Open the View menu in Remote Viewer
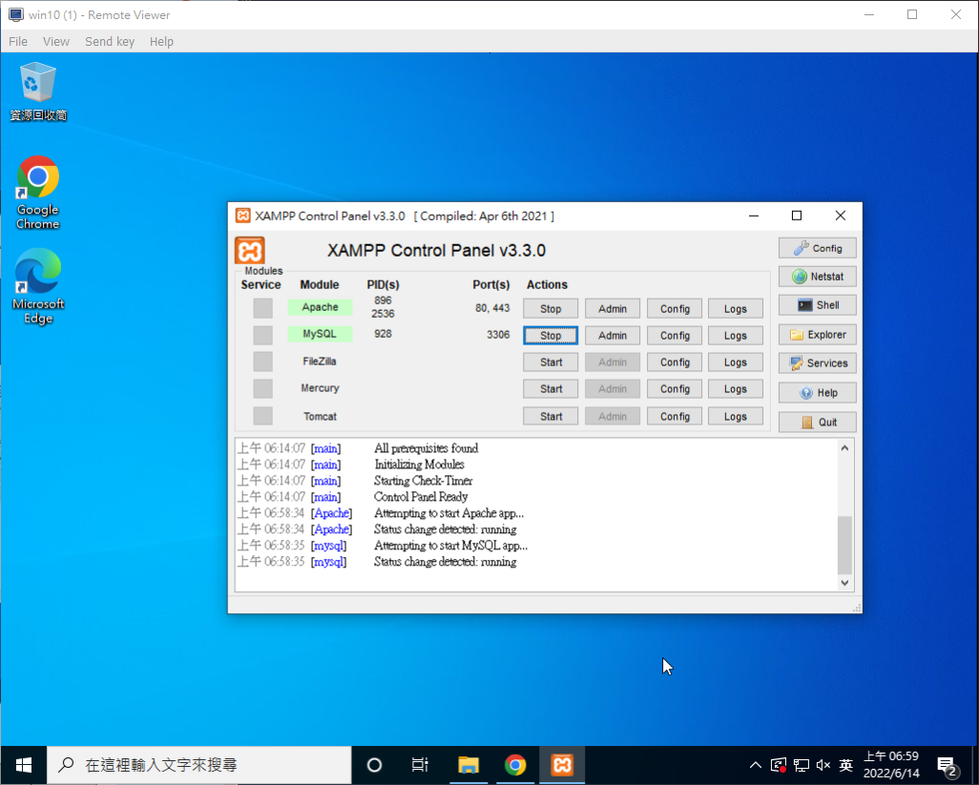The width and height of the screenshot is (979, 785). (56, 41)
